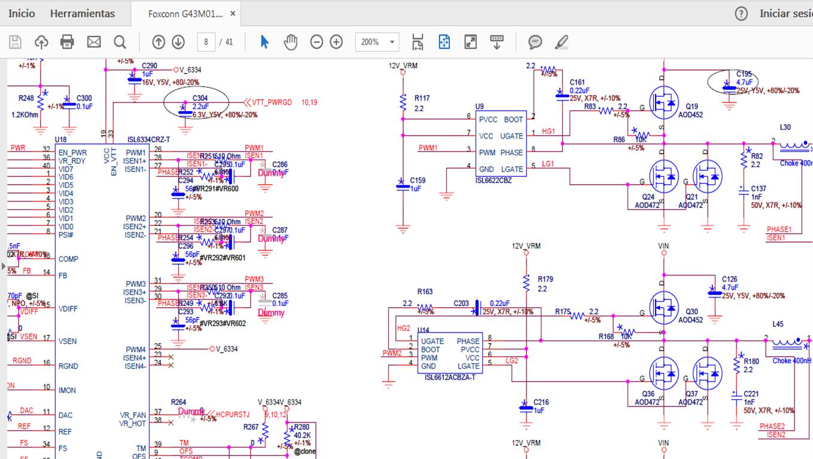Image resolution: width=813 pixels, height=459 pixels.
Task: Enter full screen mode icon
Action: [x=471, y=42]
